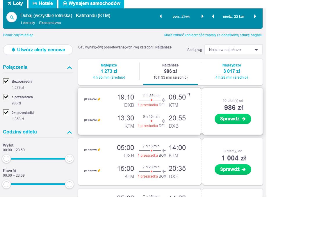Select the Najlepsze 1 273 zł option
Viewport: 326px width, 244px height.
point(109,71)
